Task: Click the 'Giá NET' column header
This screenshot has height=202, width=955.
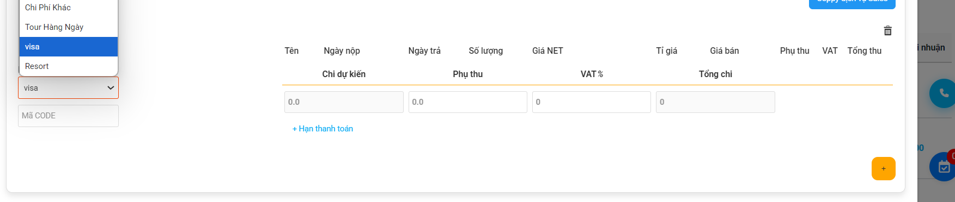Action: pos(548,50)
